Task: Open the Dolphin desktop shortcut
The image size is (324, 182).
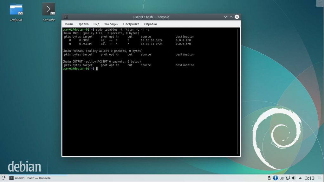Action: [x=16, y=12]
